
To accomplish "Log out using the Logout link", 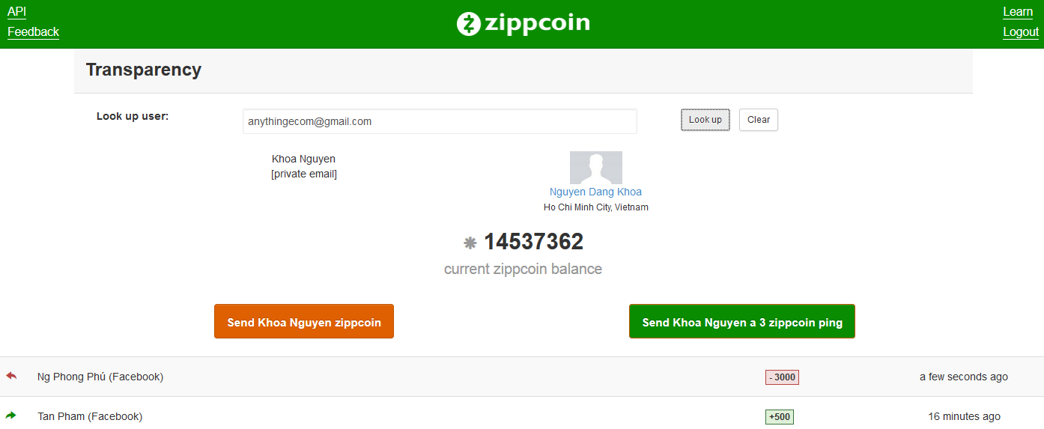I will [x=1021, y=31].
